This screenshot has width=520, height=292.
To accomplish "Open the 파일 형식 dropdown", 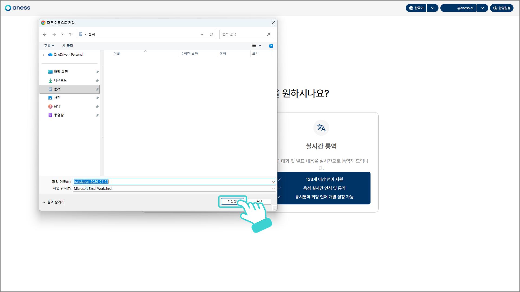I will [x=273, y=189].
